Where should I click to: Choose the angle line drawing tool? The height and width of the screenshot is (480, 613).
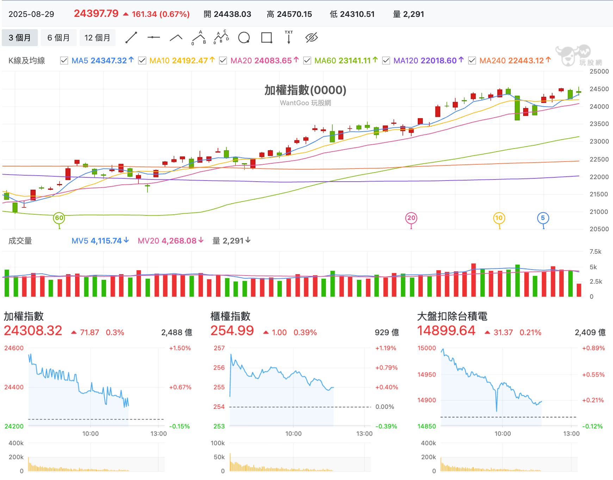tap(176, 38)
